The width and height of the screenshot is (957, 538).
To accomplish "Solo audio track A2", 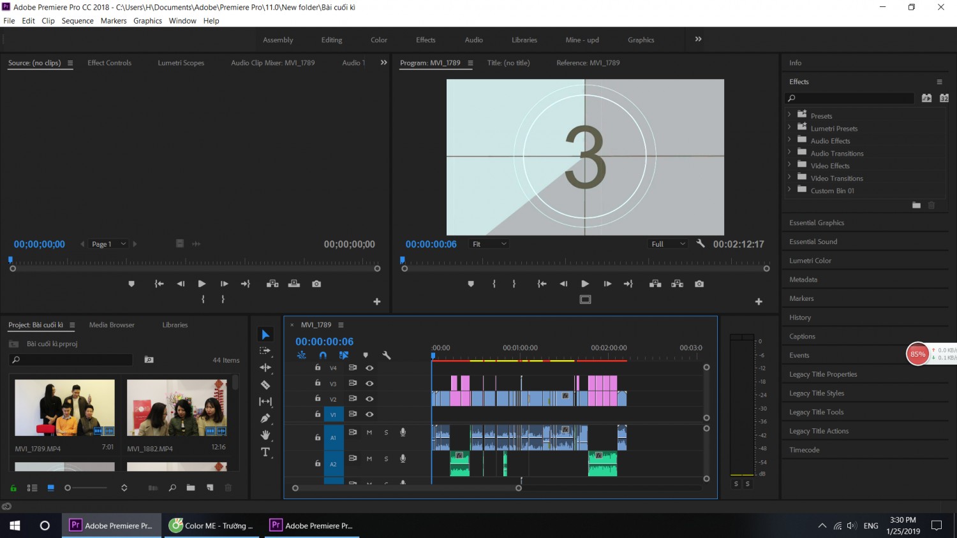I will [x=386, y=458].
